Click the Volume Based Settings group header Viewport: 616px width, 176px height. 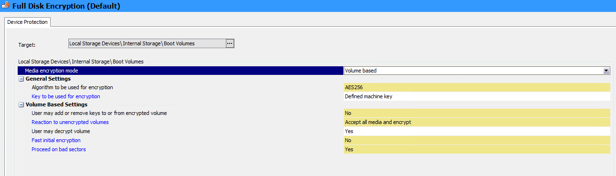click(x=56, y=104)
